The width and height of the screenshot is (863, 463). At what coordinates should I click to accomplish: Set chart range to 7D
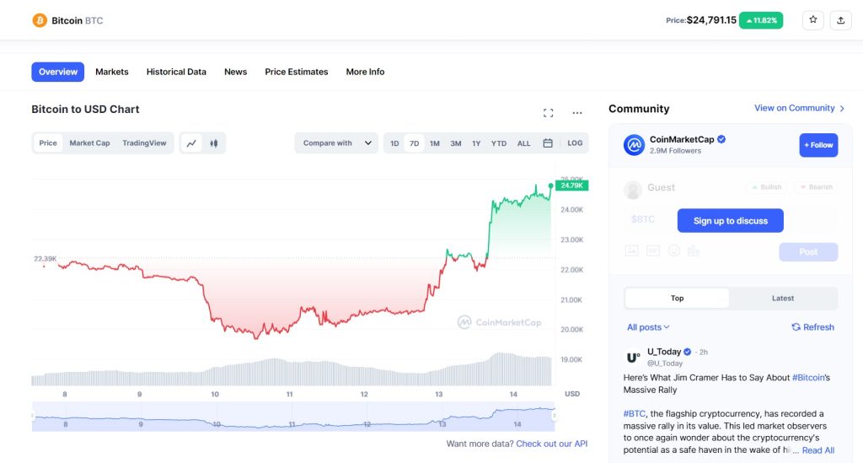(414, 143)
